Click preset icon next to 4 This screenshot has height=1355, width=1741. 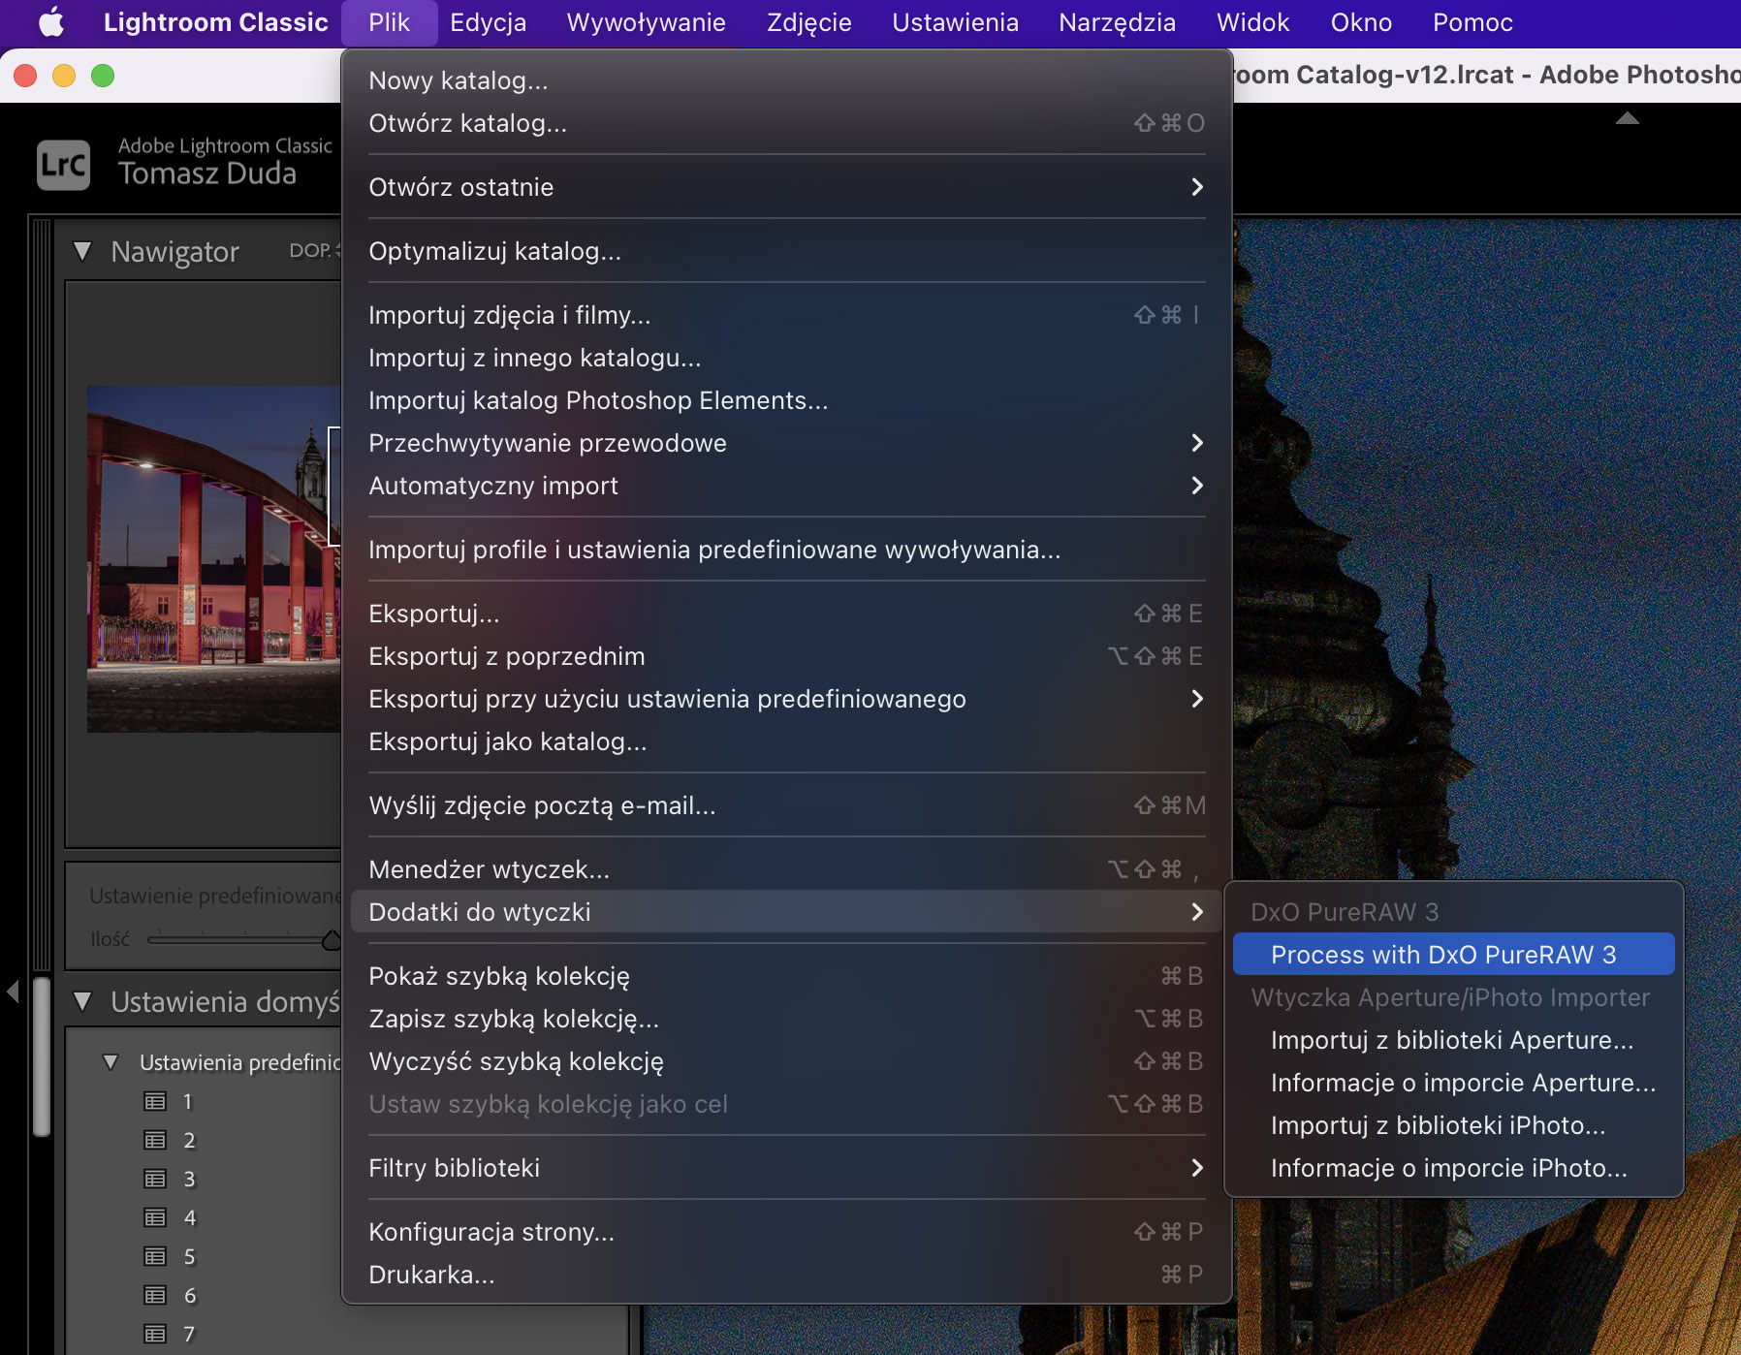(x=155, y=1218)
